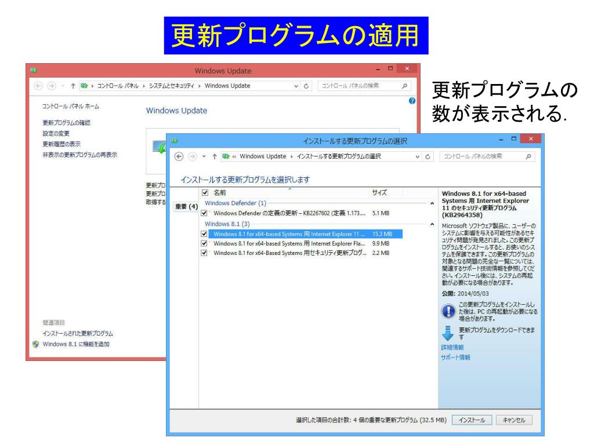Toggle the select-all checkbox beside 名前 header
Image resolution: width=594 pixels, height=445 pixels.
pyautogui.click(x=205, y=192)
